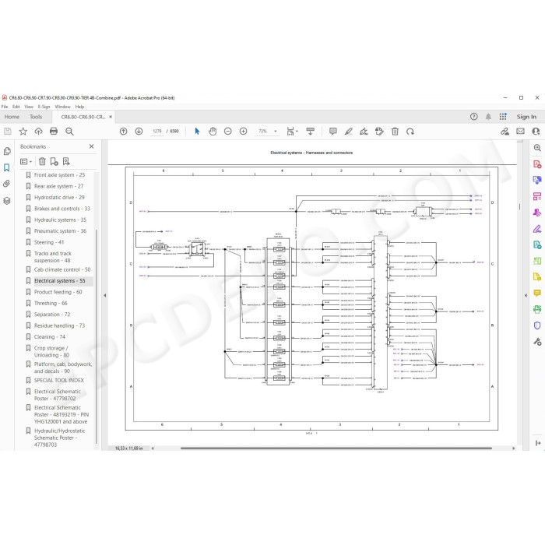545x545 pixels.
Task: Click the bookmarks panel vertical scrollbar
Action: [x=96, y=336]
